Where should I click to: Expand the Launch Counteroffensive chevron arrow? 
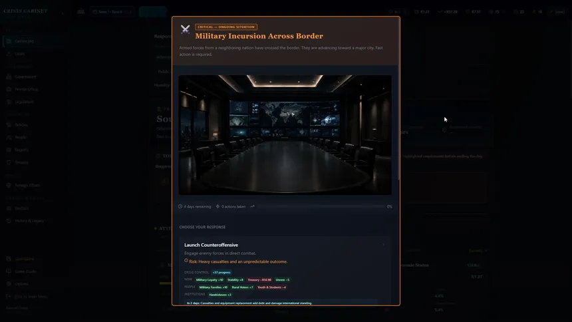tap(383, 245)
